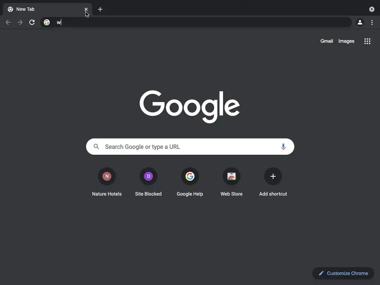Viewport: 380px width, 285px height.
Task: Open the Web Store shortcut
Action: click(x=232, y=182)
